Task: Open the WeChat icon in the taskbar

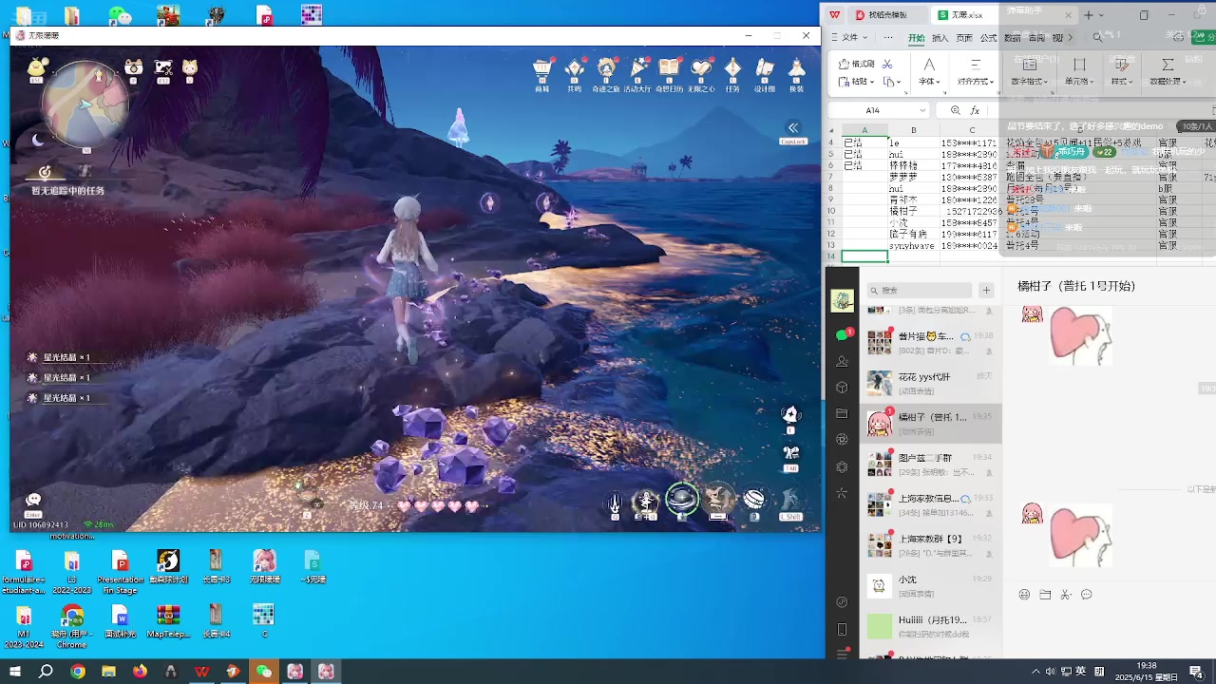Action: tap(264, 672)
